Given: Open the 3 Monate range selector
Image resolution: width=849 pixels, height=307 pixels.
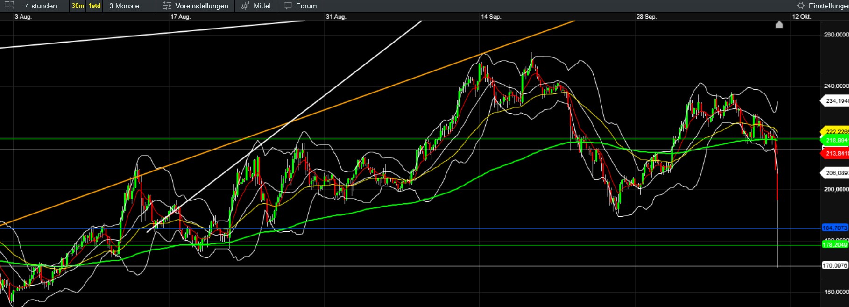Looking at the screenshot, I should [124, 6].
